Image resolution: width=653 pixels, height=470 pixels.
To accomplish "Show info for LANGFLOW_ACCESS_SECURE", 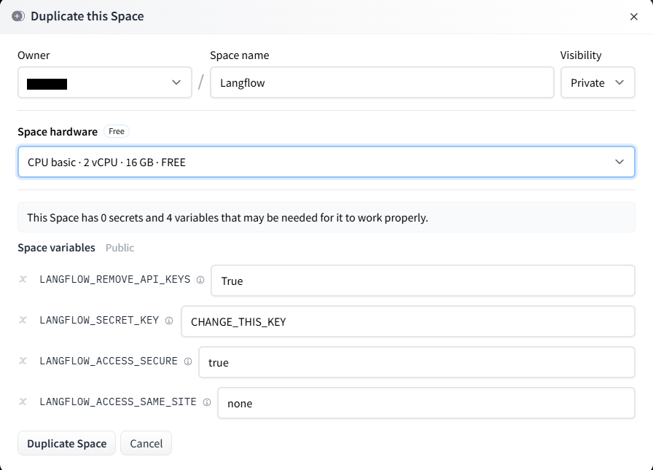I will tap(188, 361).
